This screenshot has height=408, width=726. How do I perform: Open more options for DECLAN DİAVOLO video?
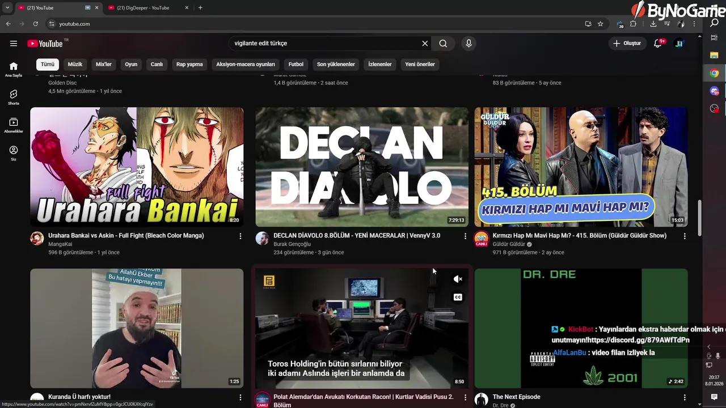click(x=465, y=236)
